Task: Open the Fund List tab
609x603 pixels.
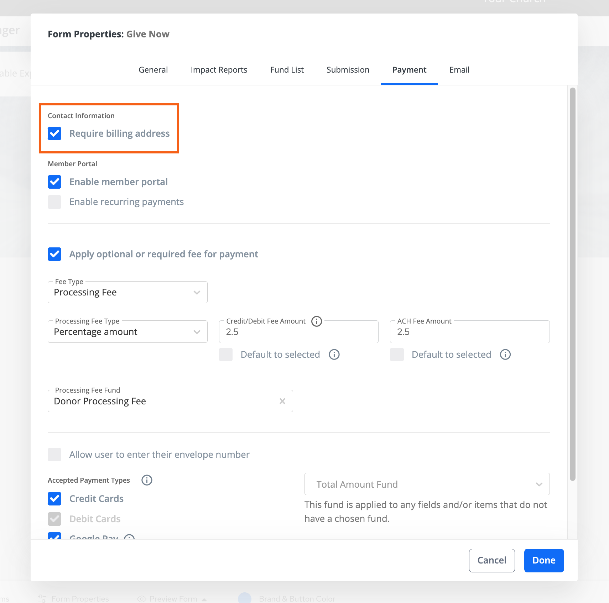Action: [x=287, y=70]
